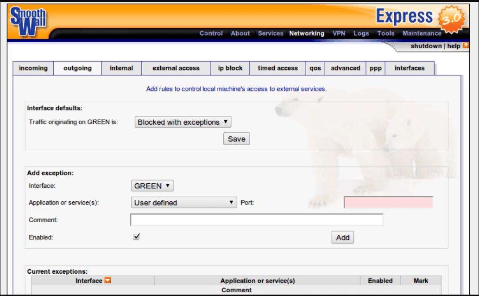Viewport: 479px width, 296px height.
Task: Switch to the timed access tab
Action: [x=277, y=68]
